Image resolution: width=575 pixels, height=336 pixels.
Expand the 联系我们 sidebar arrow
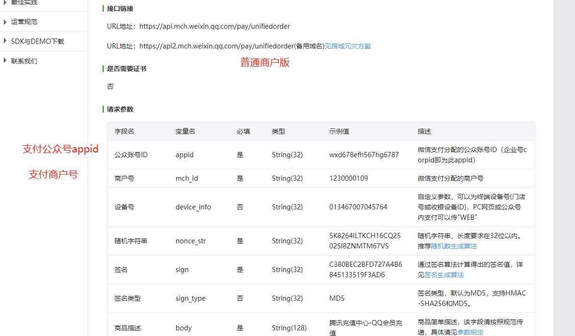pos(5,61)
